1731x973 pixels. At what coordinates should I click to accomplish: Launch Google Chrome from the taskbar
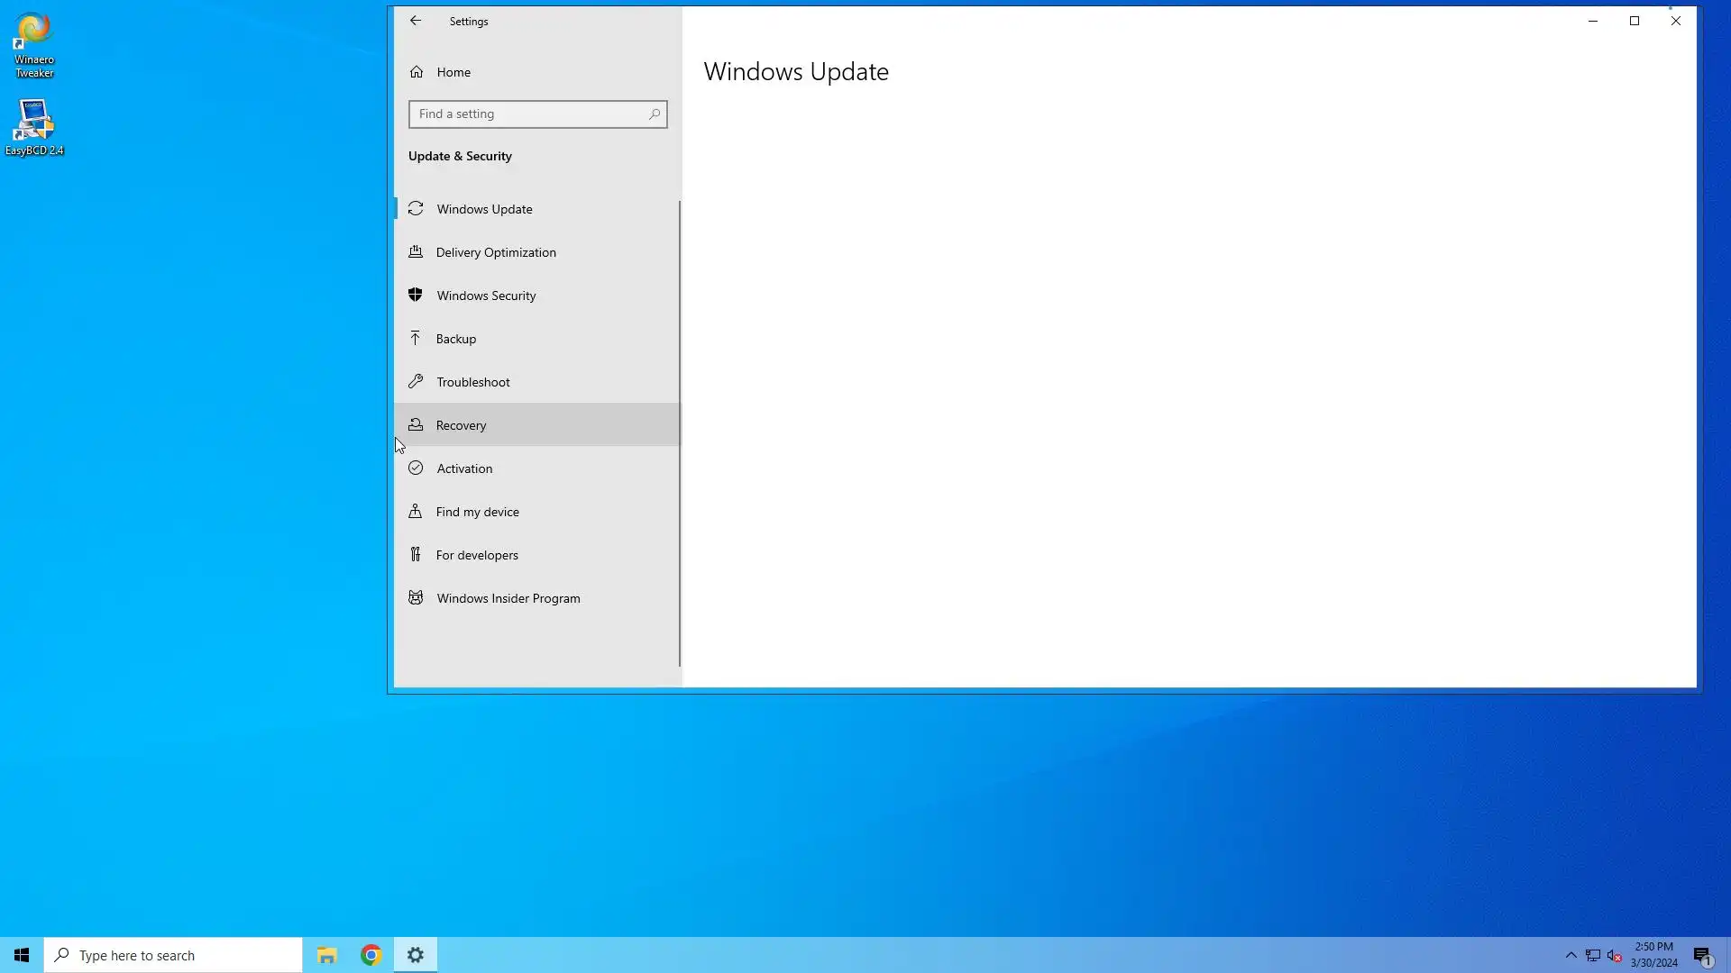click(371, 955)
